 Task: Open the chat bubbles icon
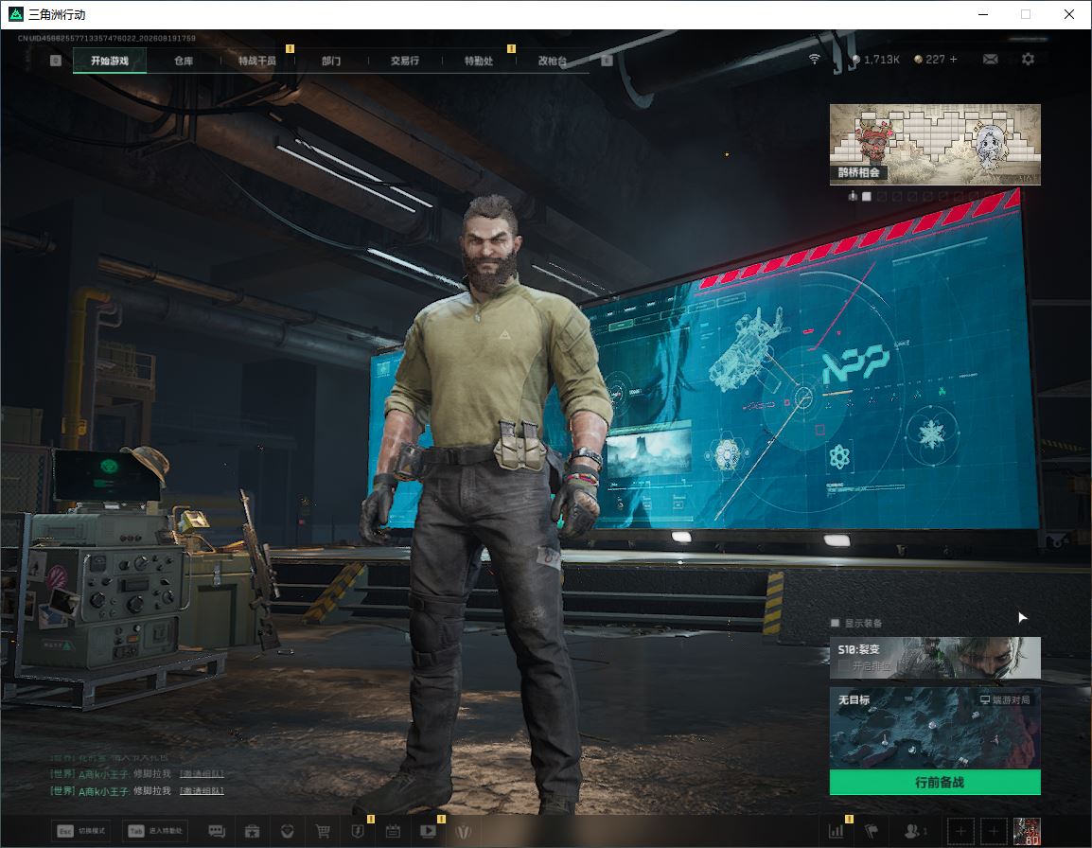click(x=217, y=831)
